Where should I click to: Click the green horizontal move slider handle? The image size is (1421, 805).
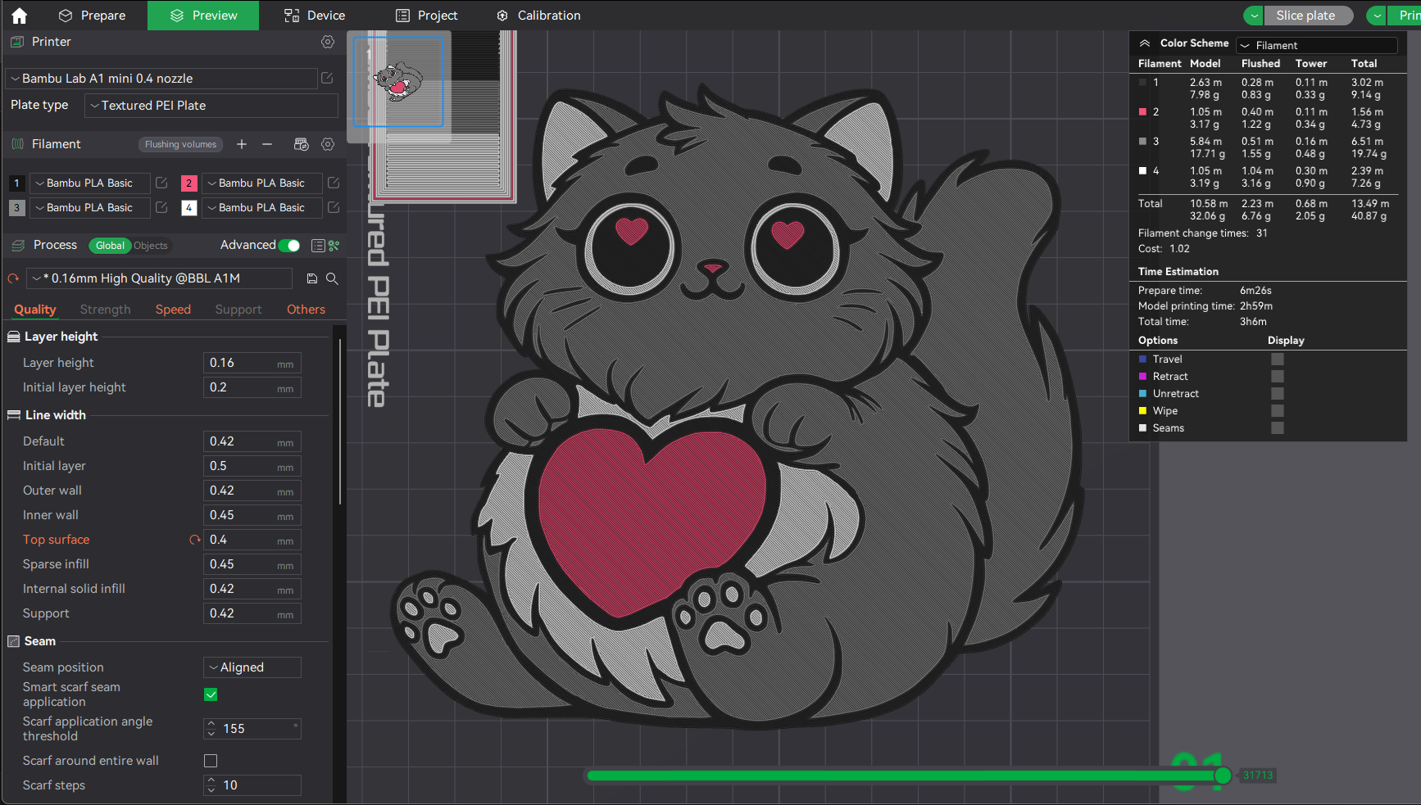[1223, 776]
